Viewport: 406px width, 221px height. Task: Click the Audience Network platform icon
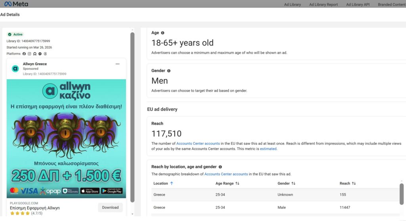35,54
